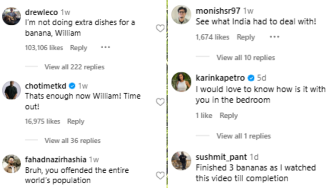Click the verified badge next to chotimetkd
This screenshot has height=188, width=334.
72,86
